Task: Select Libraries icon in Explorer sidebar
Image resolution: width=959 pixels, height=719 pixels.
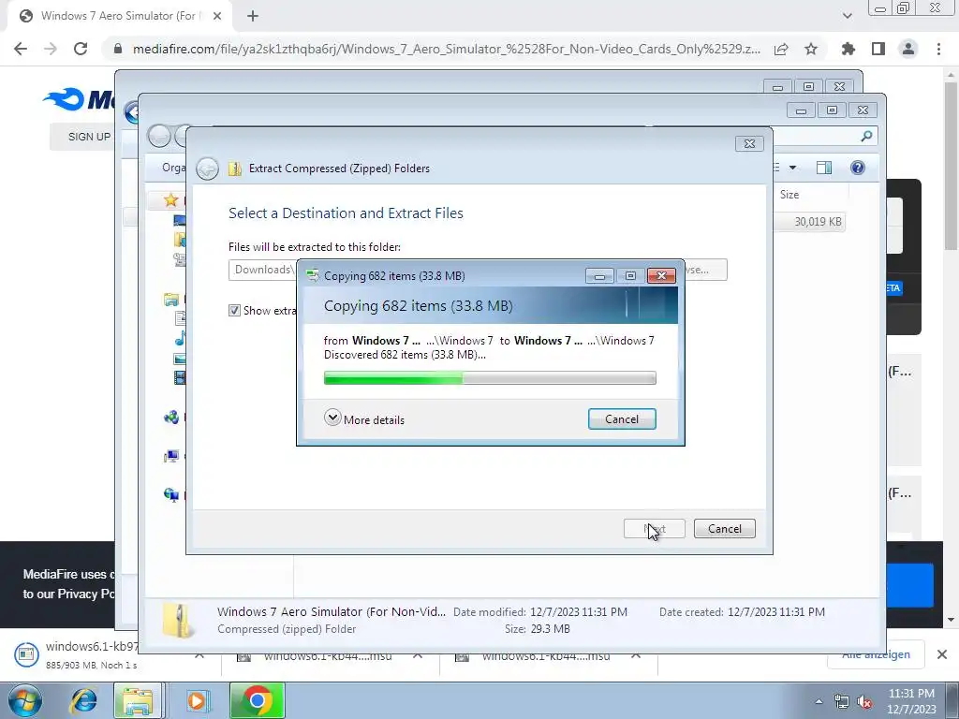Action: 171,300
